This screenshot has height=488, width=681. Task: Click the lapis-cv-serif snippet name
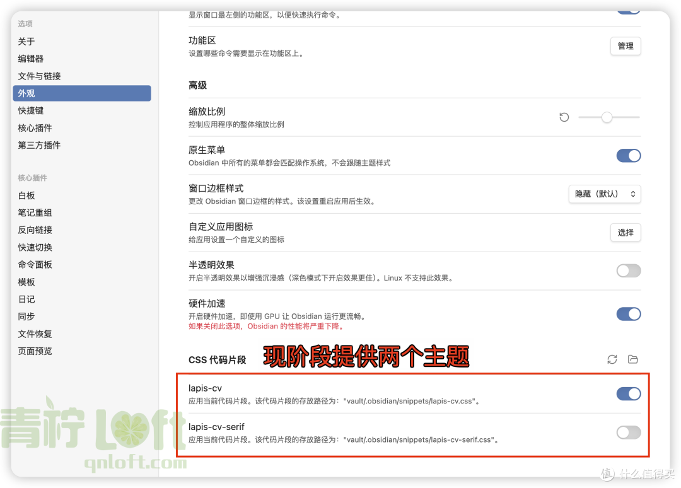(216, 427)
